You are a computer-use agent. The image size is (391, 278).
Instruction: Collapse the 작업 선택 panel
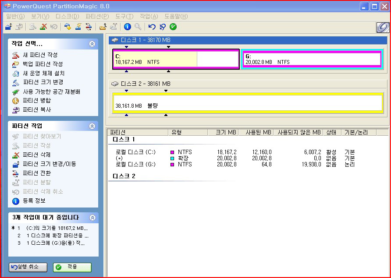point(92,44)
